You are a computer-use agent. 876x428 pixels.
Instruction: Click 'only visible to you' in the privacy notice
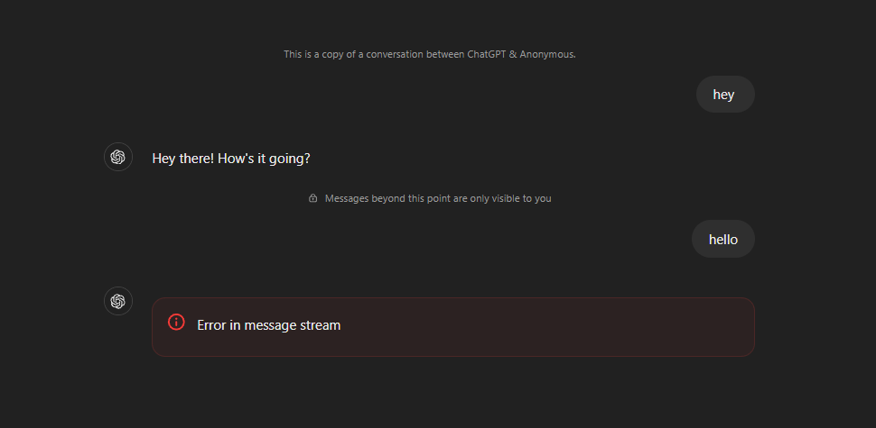click(x=514, y=198)
